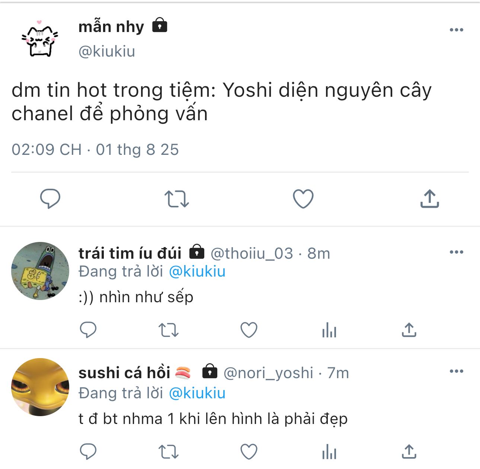The height and width of the screenshot is (469, 480).
Task: Reply to sushi cá hồi's comment
Action: (x=88, y=452)
